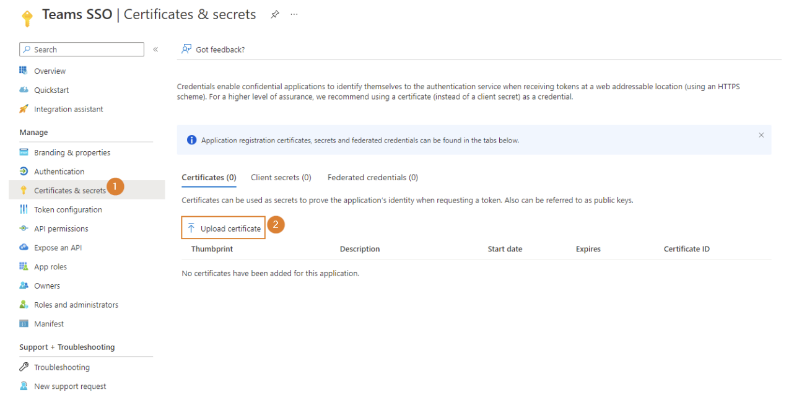Open Quickstart cloud icon
This screenshot has width=794, height=410.
(24, 90)
